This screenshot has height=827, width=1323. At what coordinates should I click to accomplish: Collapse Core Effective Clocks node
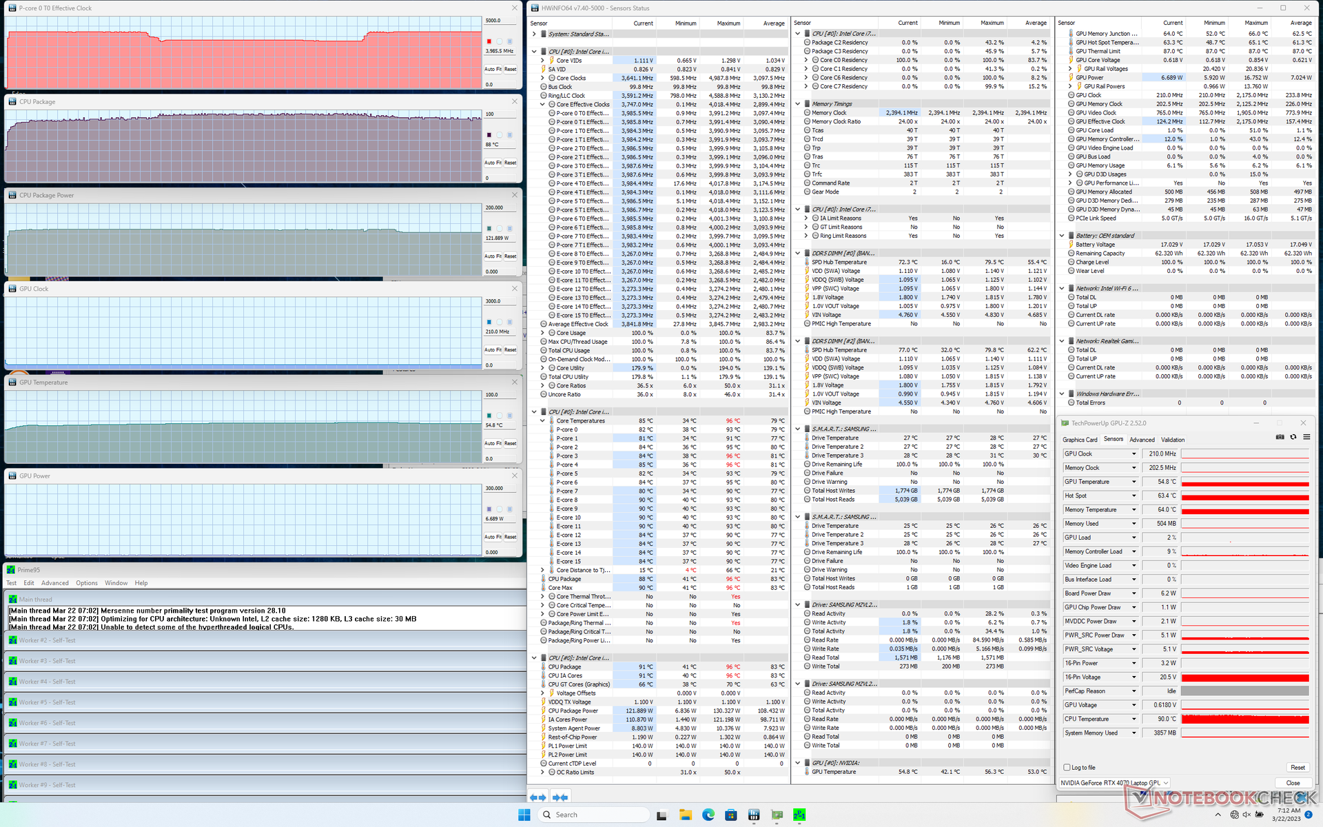coord(542,105)
